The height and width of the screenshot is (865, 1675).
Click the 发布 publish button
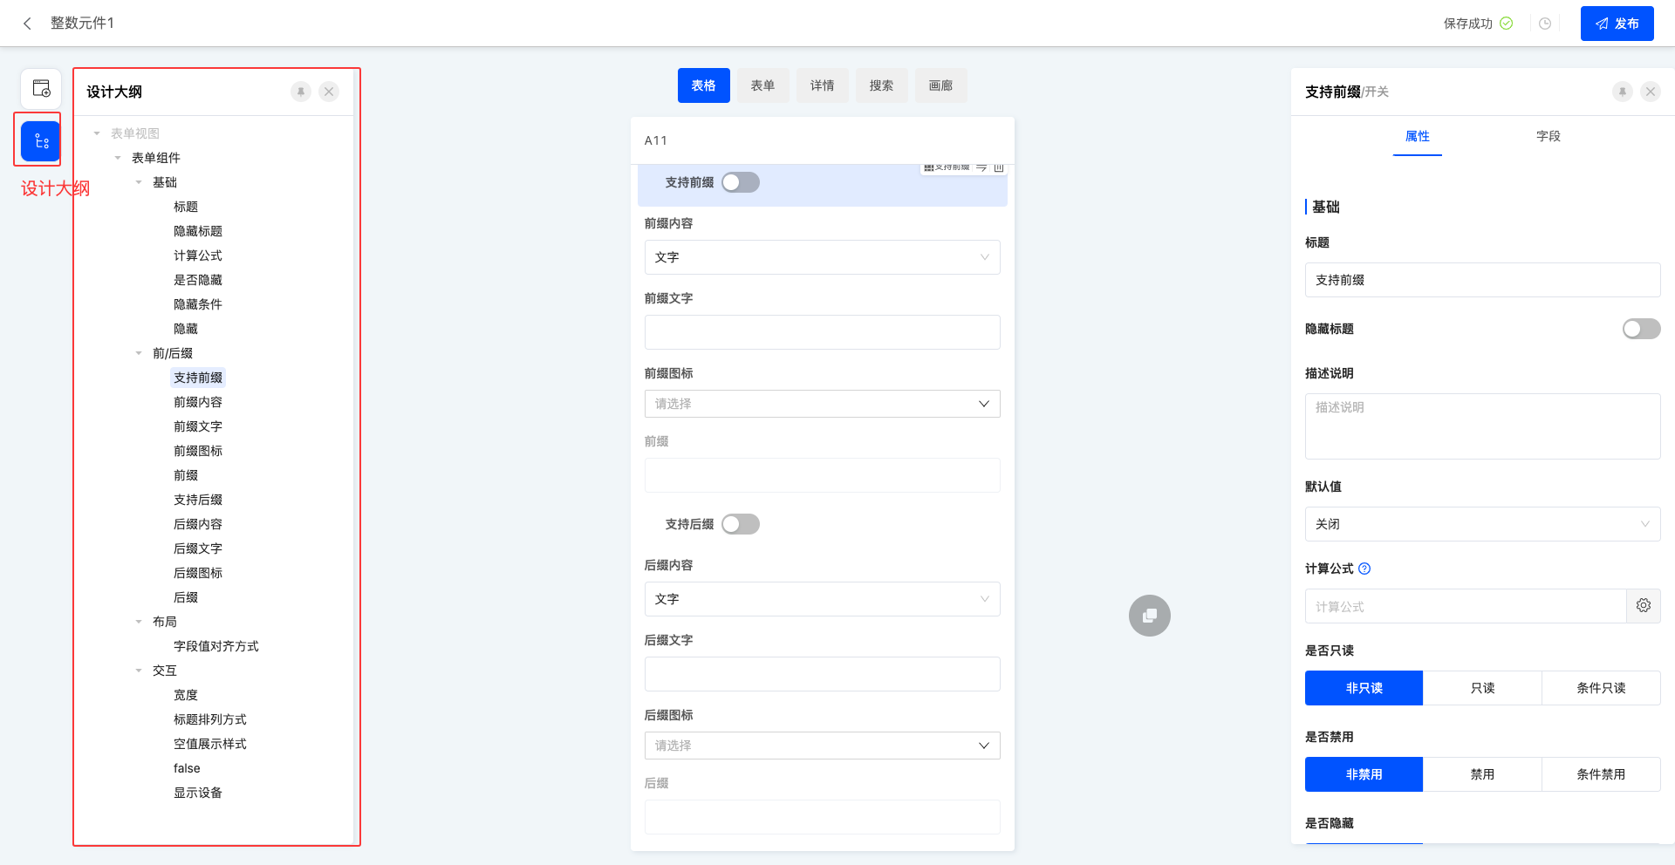[1617, 24]
